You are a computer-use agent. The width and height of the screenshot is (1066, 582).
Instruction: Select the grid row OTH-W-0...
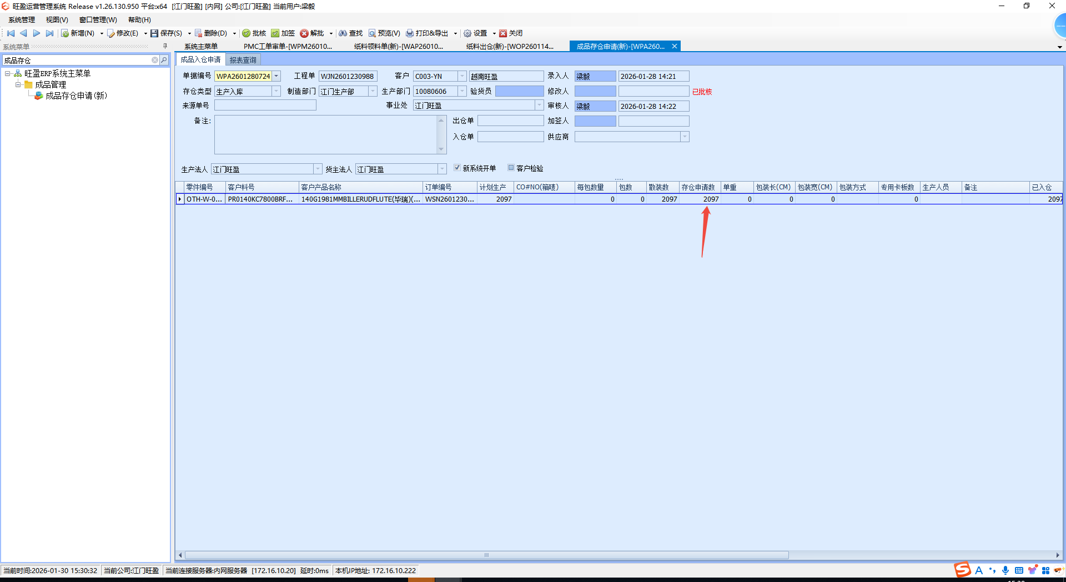coord(619,199)
